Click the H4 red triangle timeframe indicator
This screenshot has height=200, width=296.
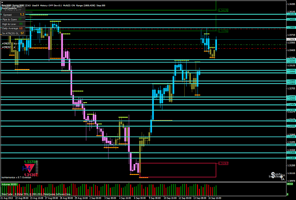(x=28, y=168)
